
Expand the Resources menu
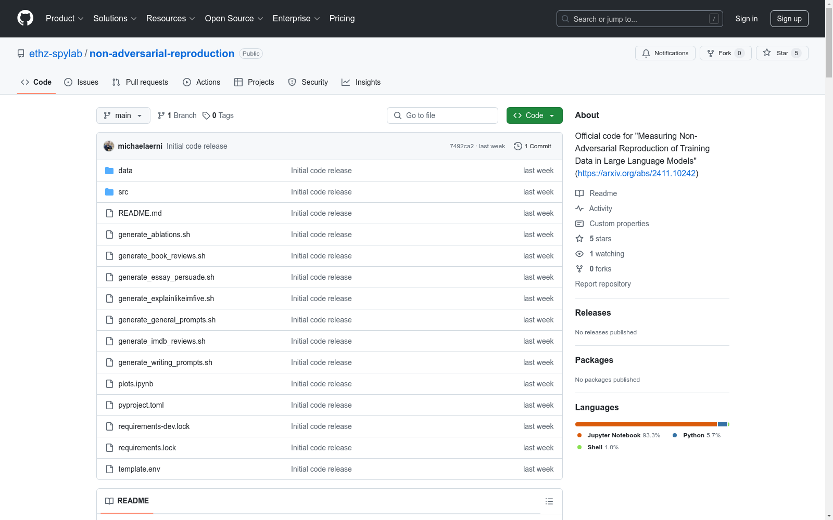click(171, 19)
